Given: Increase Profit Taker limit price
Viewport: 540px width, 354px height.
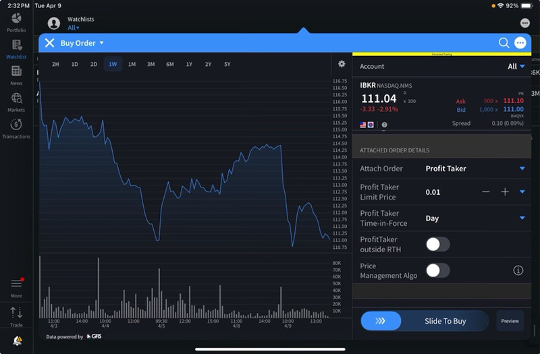Looking at the screenshot, I should [504, 191].
